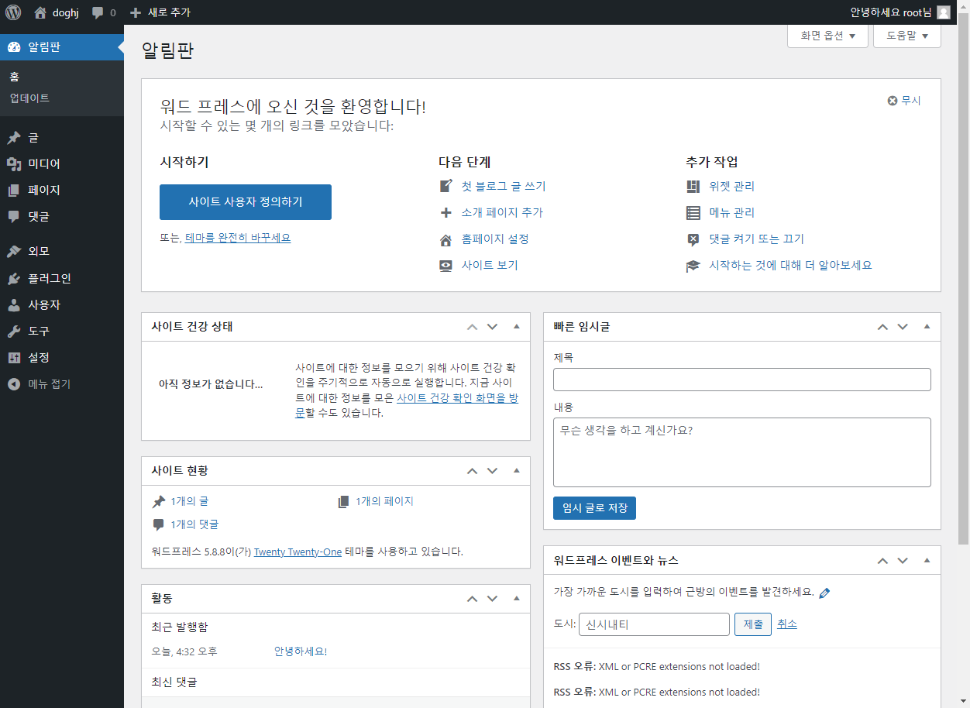
Task: Click the 새로 추가 plus item
Action: tap(160, 12)
